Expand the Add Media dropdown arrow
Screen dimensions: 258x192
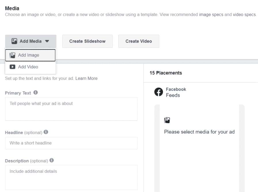coord(47,41)
